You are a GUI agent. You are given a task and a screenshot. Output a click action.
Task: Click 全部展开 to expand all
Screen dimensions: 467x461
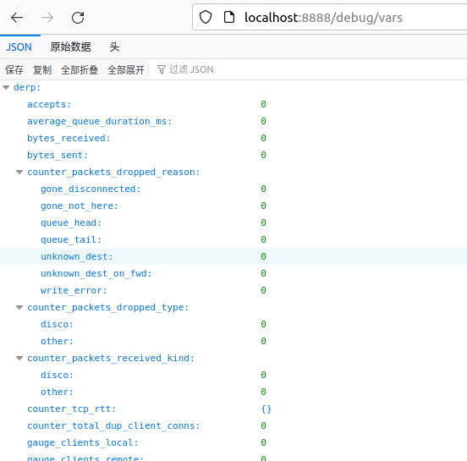(x=126, y=69)
